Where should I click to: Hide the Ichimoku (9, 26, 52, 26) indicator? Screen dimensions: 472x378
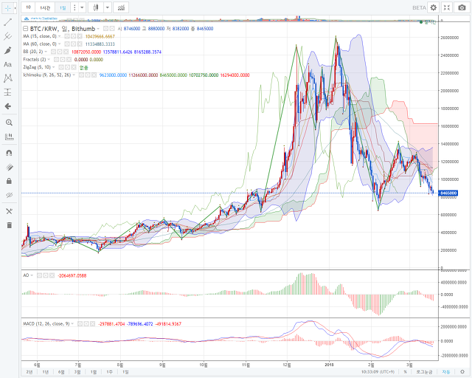coord(81,75)
